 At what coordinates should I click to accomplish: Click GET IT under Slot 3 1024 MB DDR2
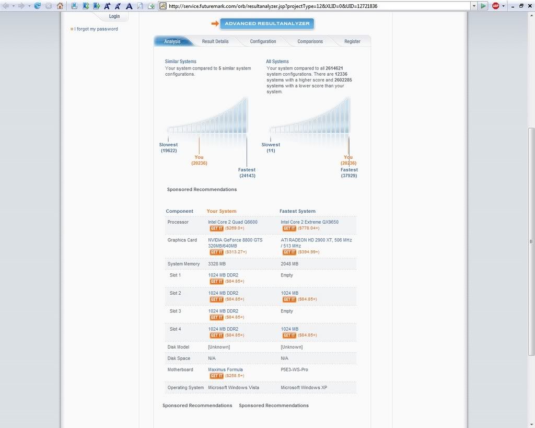216,317
